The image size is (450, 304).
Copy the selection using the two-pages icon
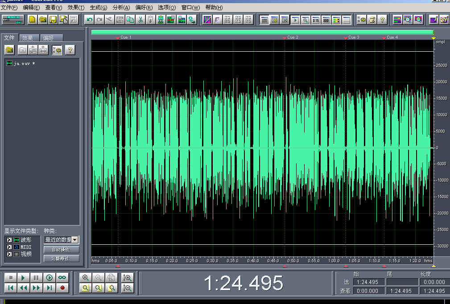[130, 20]
